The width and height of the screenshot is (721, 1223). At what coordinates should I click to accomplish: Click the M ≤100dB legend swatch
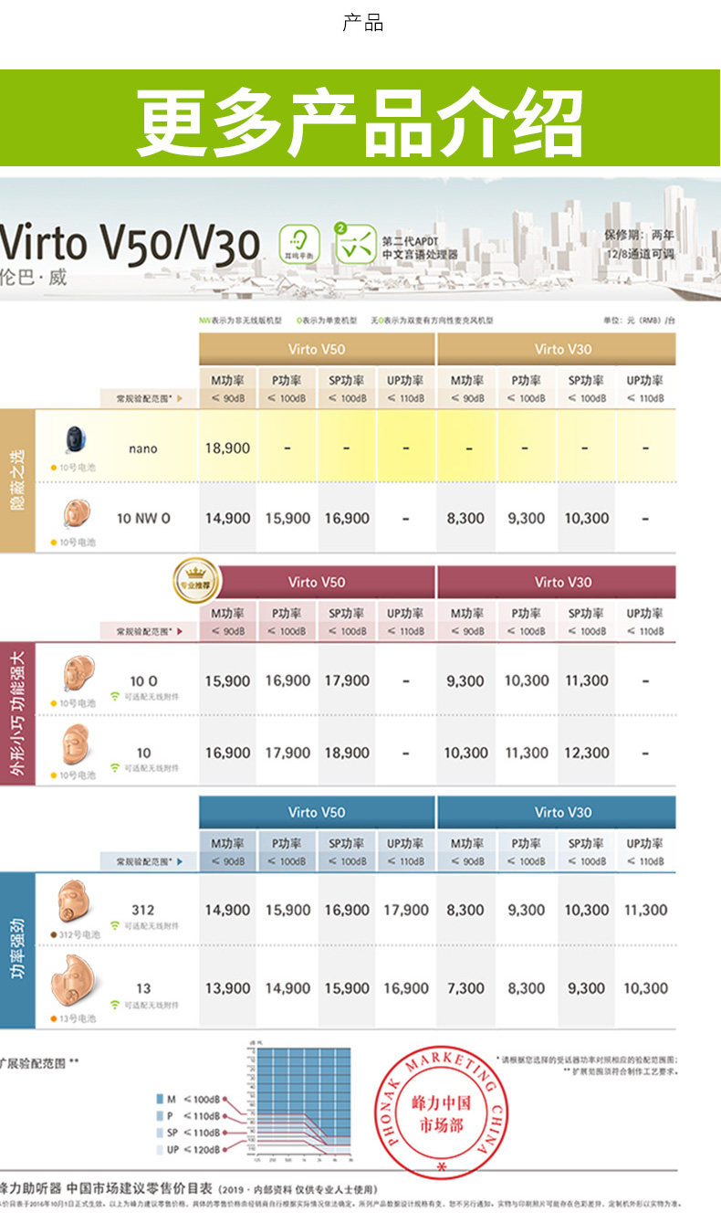160,1098
